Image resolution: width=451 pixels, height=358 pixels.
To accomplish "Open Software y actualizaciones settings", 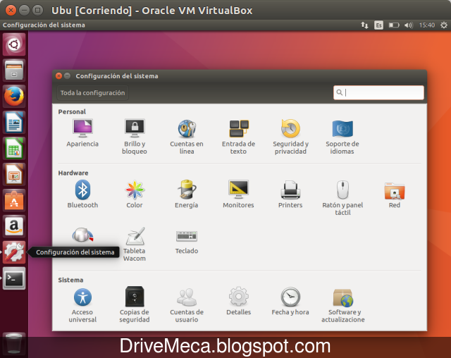I will (343, 305).
